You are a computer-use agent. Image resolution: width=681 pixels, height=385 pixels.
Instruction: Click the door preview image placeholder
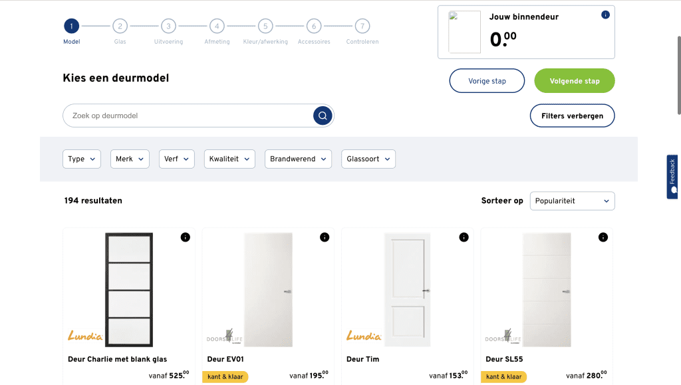(x=465, y=32)
